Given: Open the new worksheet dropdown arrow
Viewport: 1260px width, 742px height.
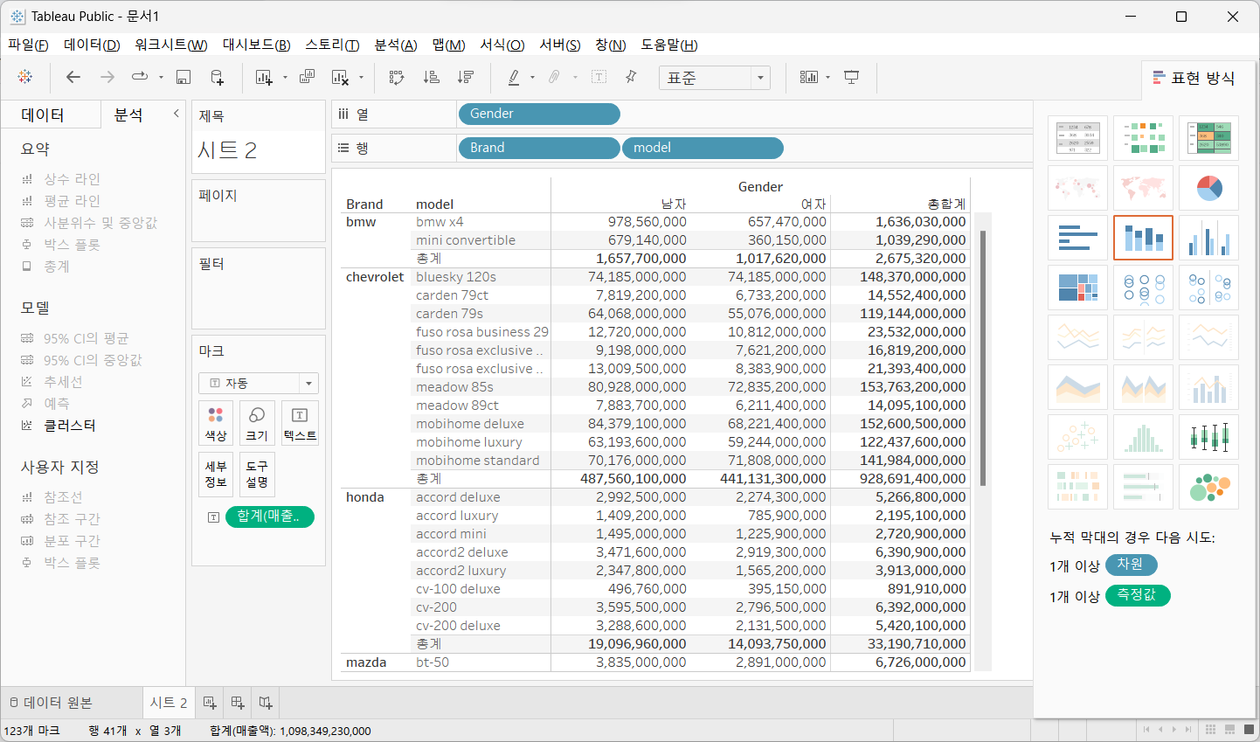Looking at the screenshot, I should (x=285, y=77).
